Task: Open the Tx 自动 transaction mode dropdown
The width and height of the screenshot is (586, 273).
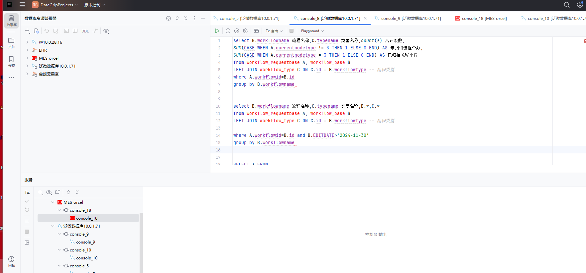Action: 274,31
